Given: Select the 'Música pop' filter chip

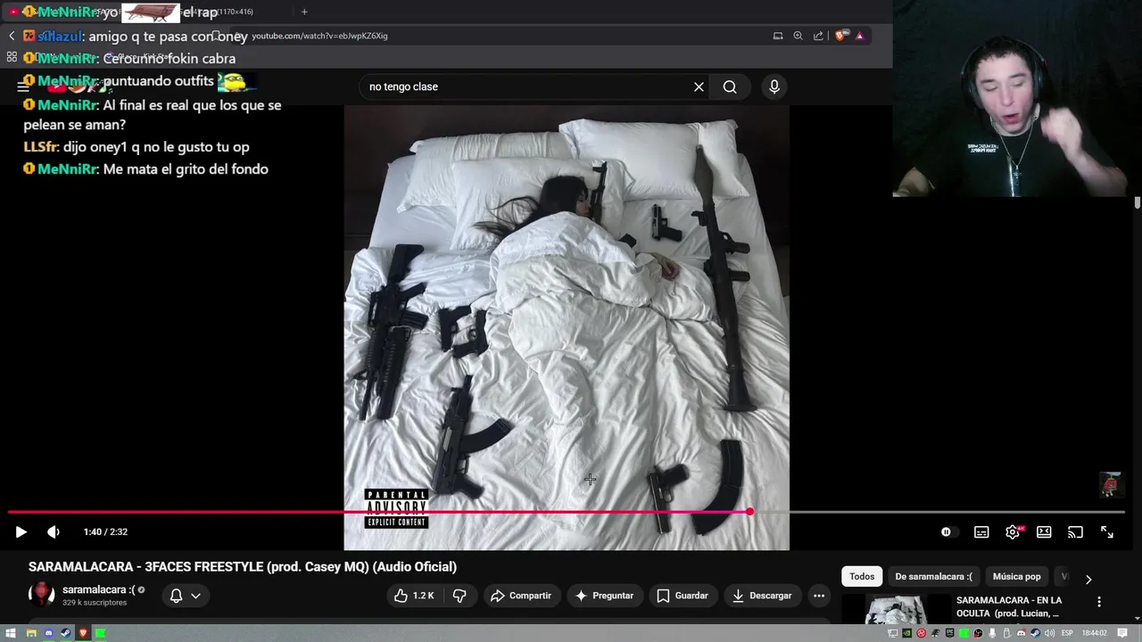Looking at the screenshot, I should [x=1016, y=577].
